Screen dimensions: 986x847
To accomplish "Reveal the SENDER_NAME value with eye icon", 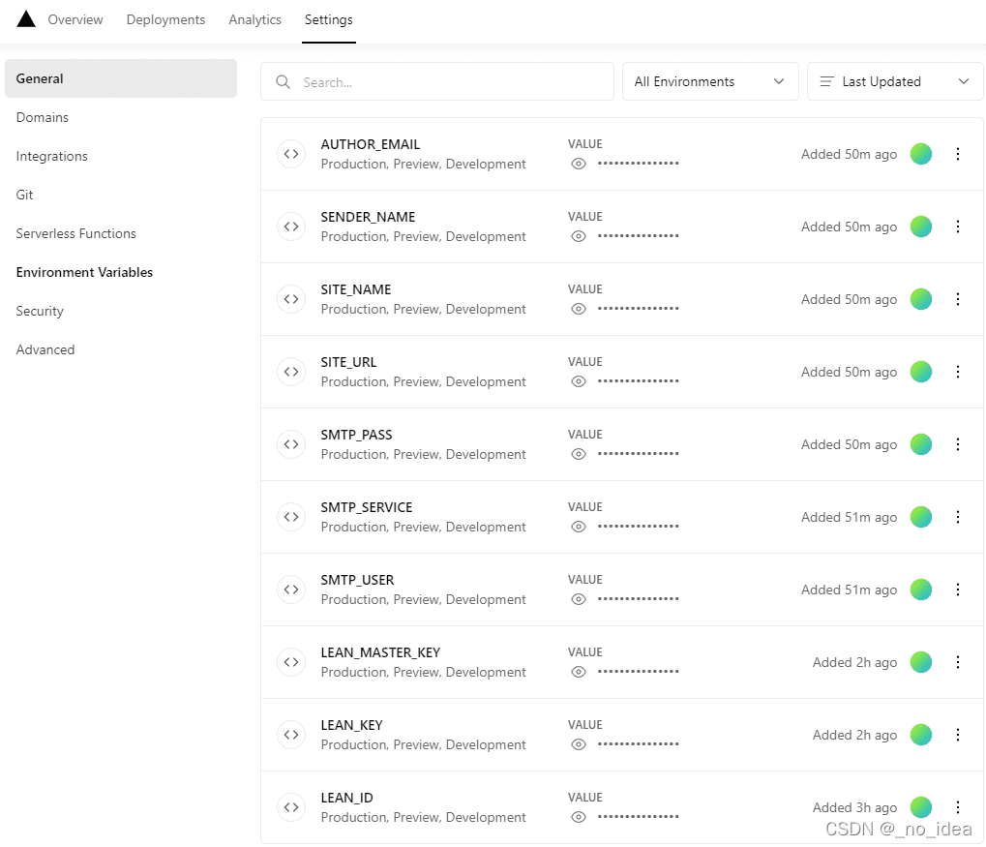I will click(x=579, y=236).
